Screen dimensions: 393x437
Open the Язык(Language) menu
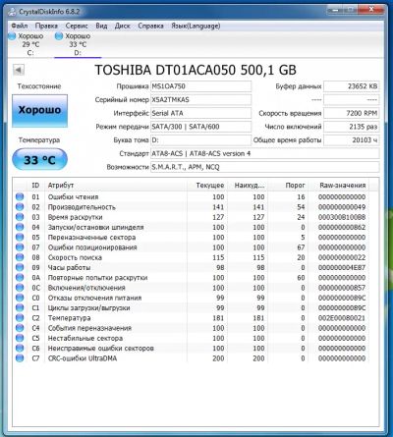point(196,26)
